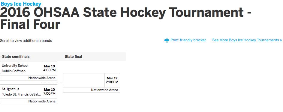Image resolution: width=283 pixels, height=112 pixels.
Task: Click Nationwide Arena under second semifinal
Action: [42, 101]
